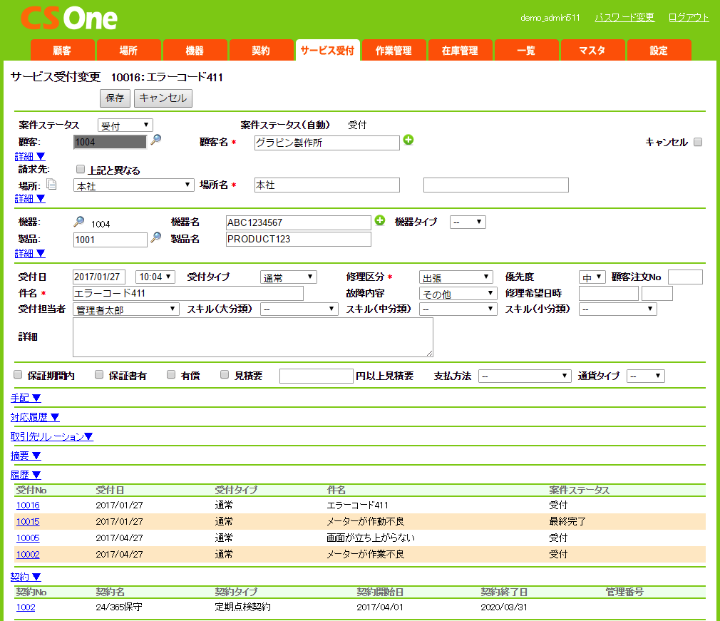Expand 詳細 under the customer section
Image resolution: width=720 pixels, height=621 pixels.
tap(30, 156)
